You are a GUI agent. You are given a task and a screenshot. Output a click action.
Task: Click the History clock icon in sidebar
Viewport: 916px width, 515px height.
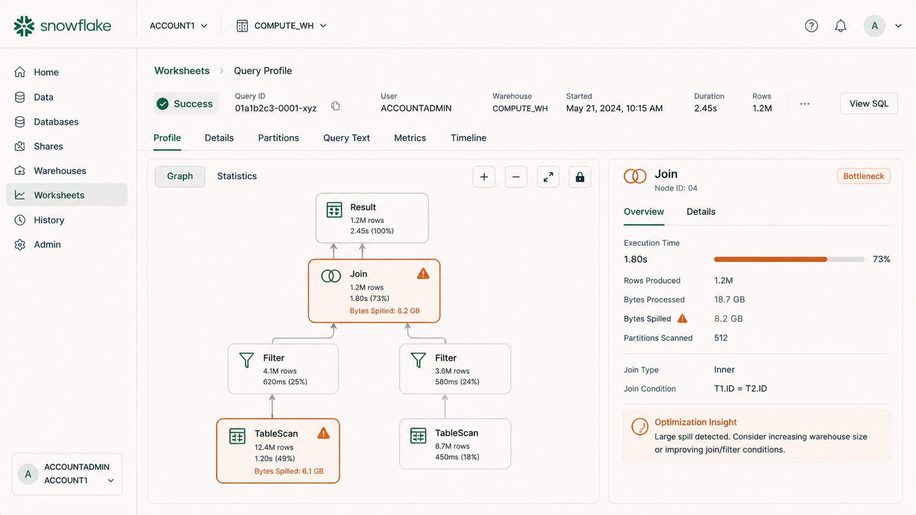(20, 220)
